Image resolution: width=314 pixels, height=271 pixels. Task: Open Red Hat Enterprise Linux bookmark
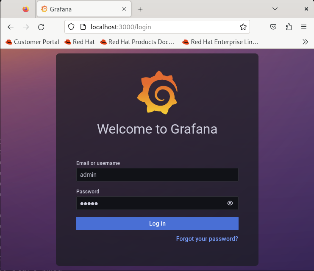click(220, 42)
